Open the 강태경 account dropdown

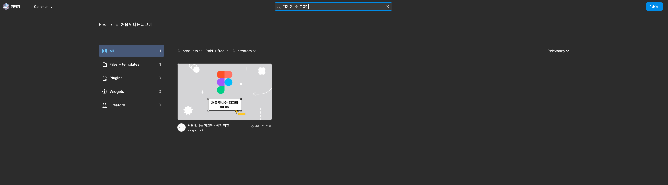tap(17, 7)
